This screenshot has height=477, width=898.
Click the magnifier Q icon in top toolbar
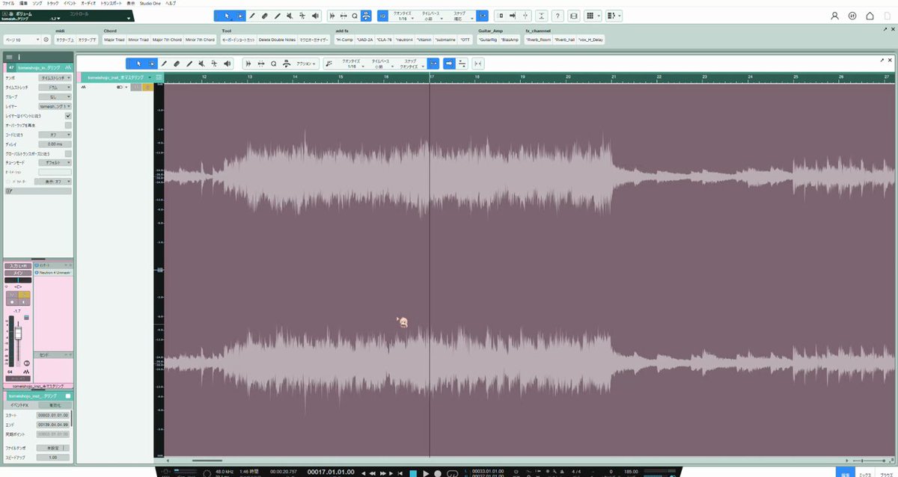(355, 16)
